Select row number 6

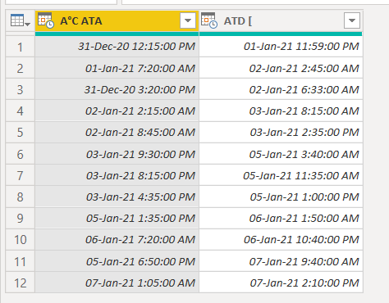point(20,154)
